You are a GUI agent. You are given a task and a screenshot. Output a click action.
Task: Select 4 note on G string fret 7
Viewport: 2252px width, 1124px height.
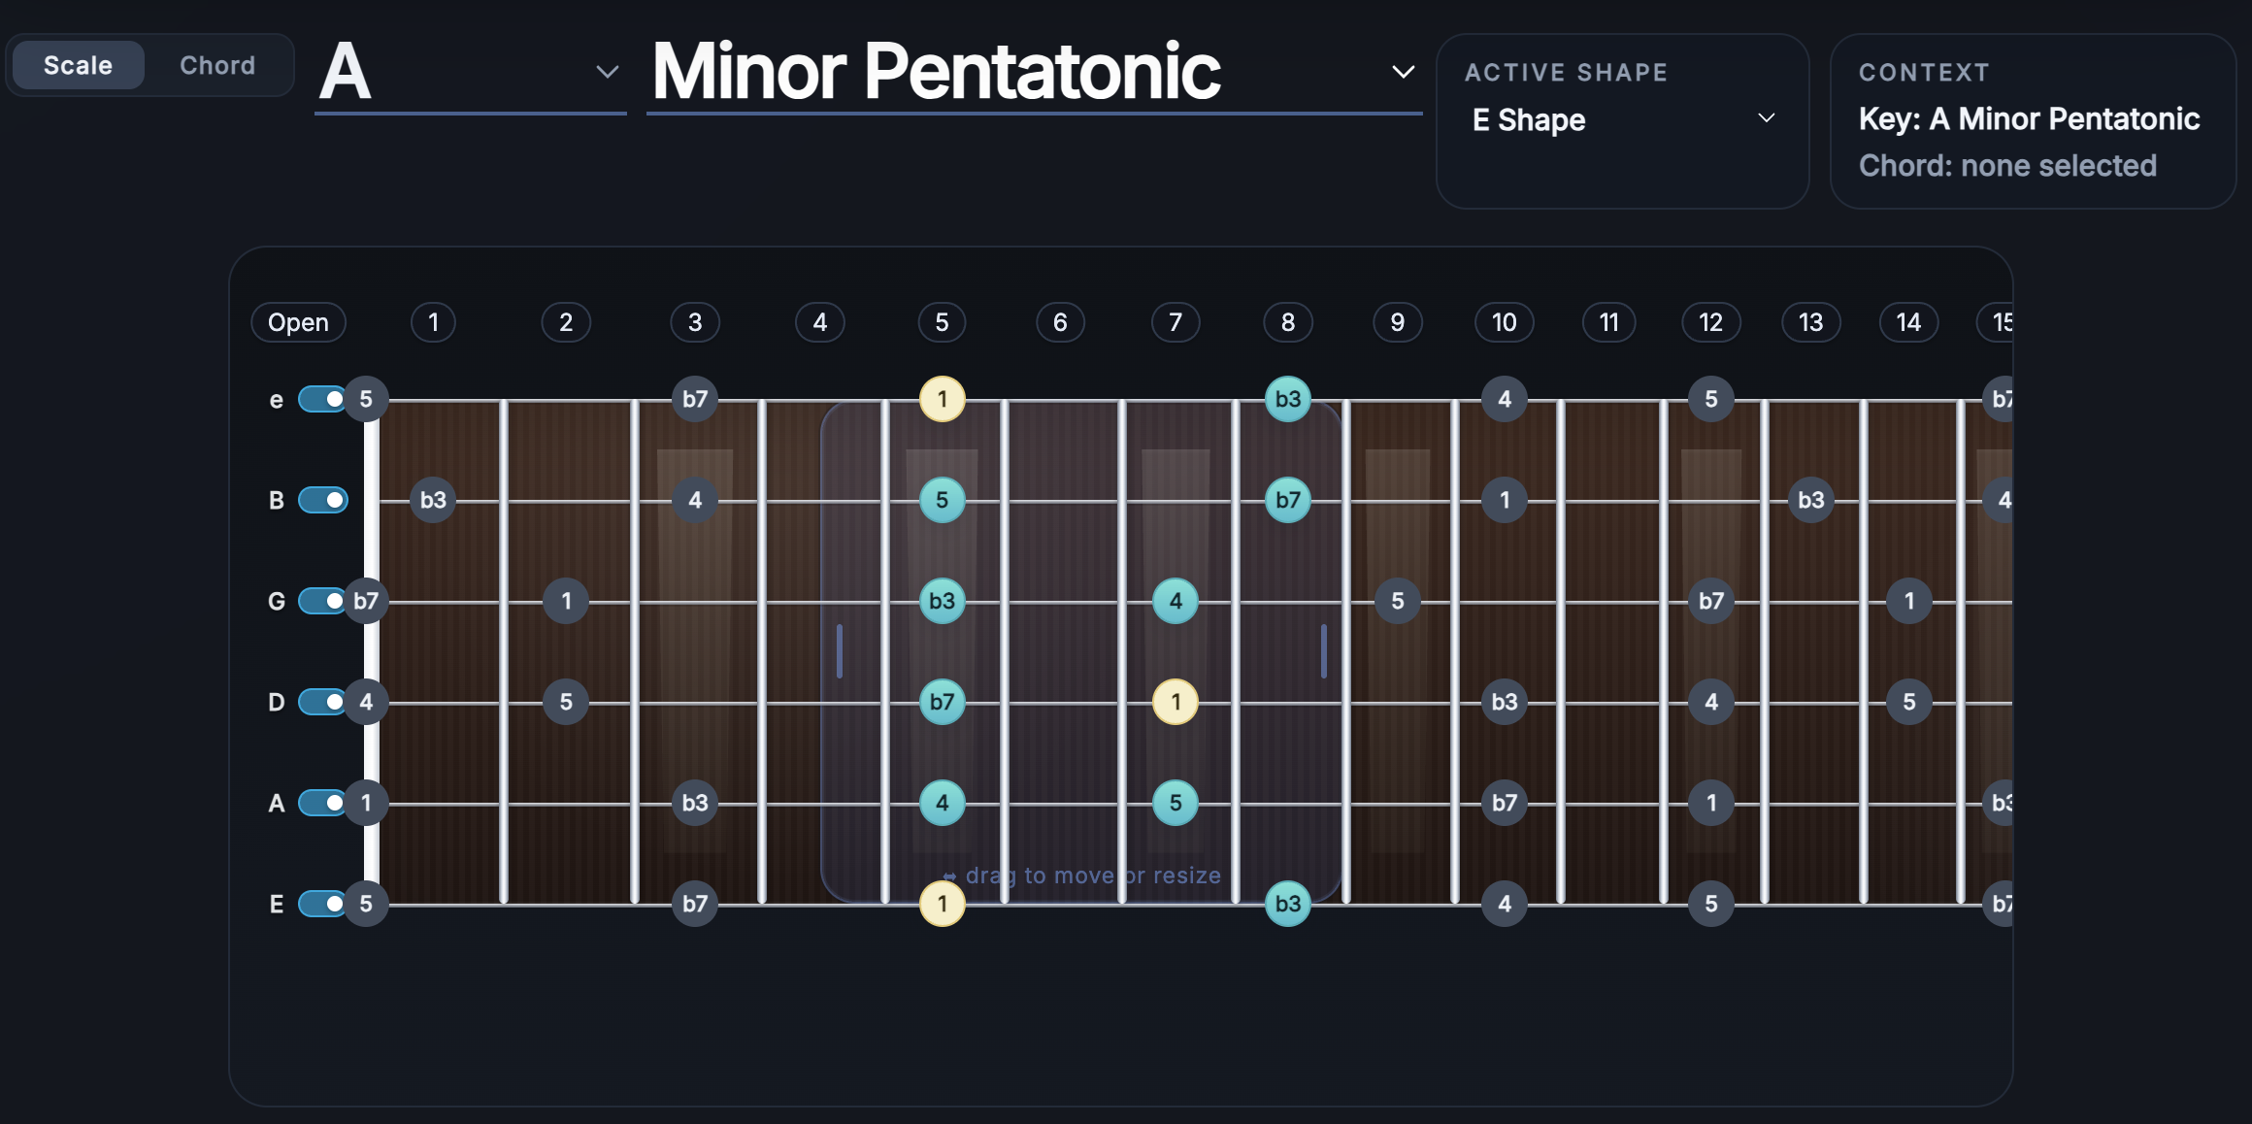pos(1176,601)
